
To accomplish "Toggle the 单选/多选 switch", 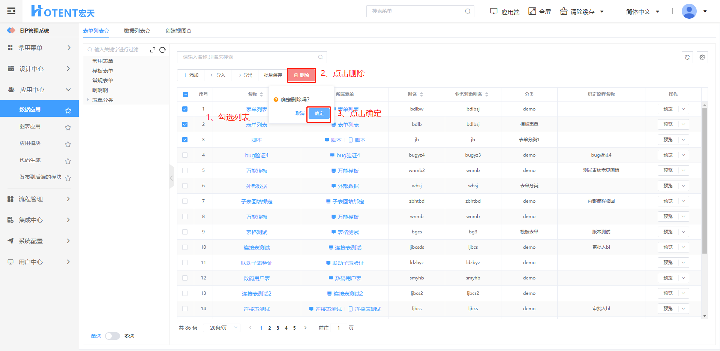I will point(112,336).
